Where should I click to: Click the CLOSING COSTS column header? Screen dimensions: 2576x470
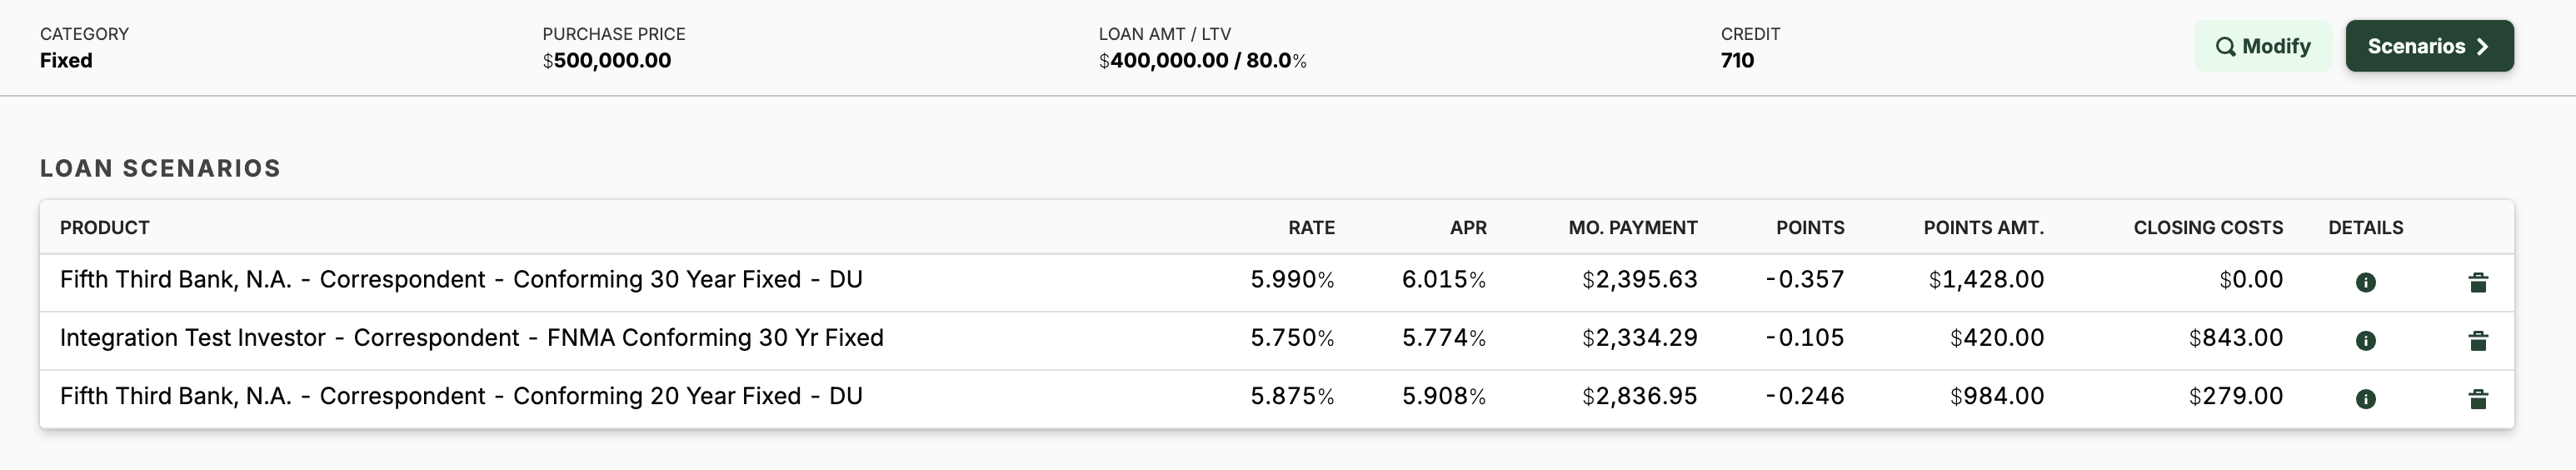2207,228
